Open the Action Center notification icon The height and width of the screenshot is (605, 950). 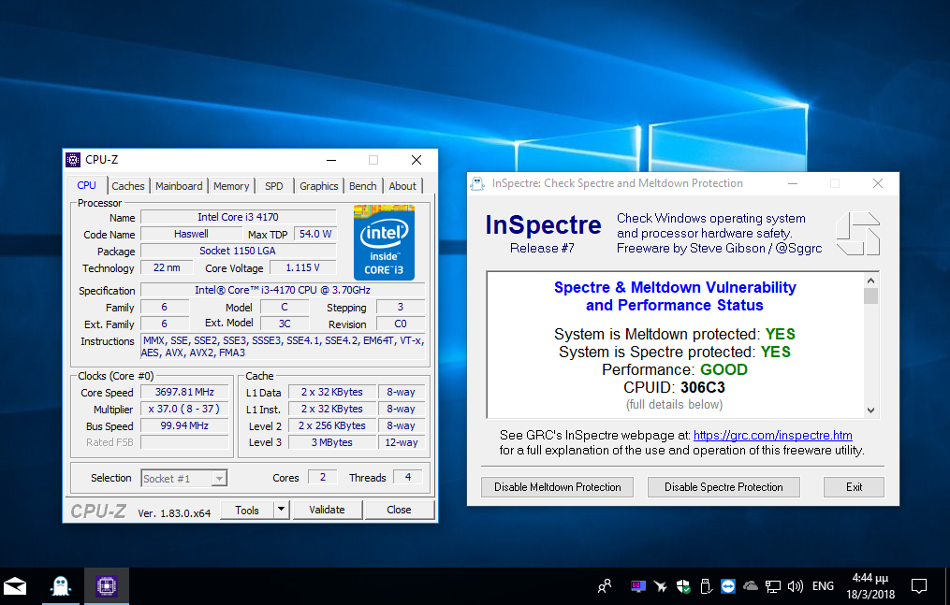pos(919,585)
